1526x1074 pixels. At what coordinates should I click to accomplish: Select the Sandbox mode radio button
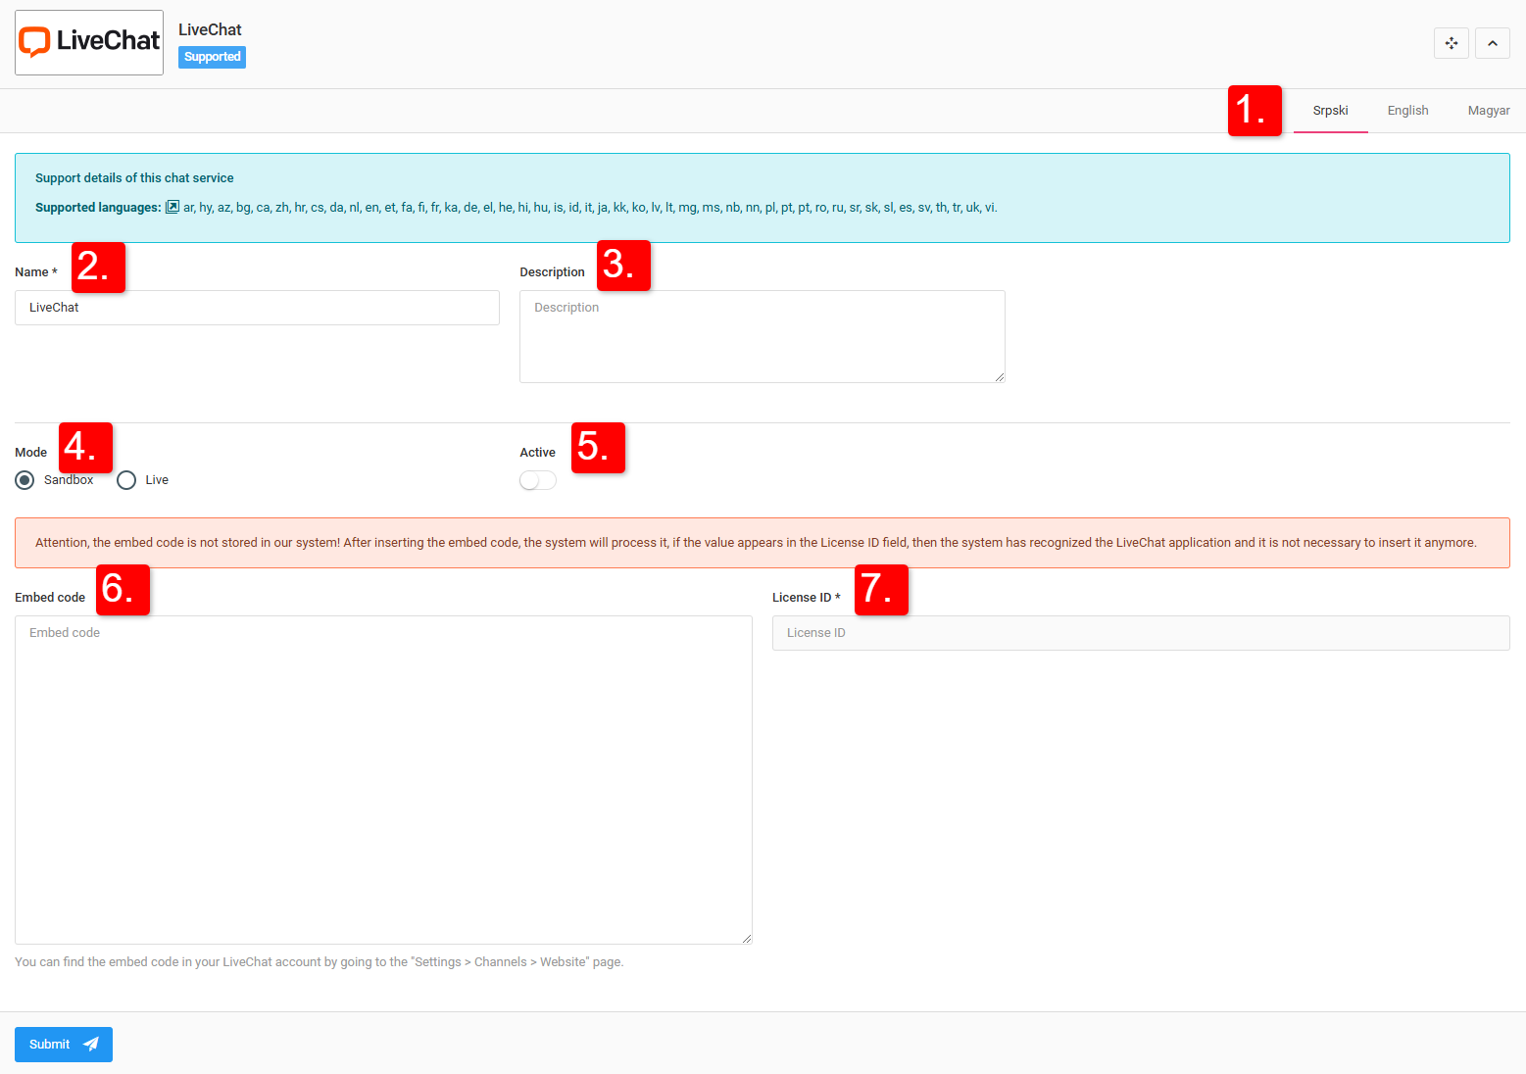point(25,480)
